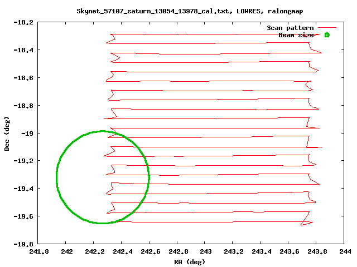Click the y-axis tick label -18.4
Viewport: 357px width, 267px height.
pos(23,50)
